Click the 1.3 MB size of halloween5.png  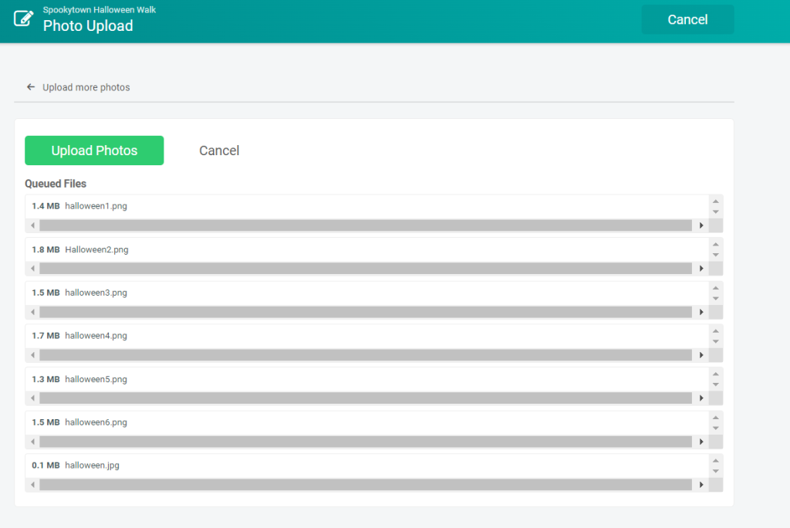46,379
